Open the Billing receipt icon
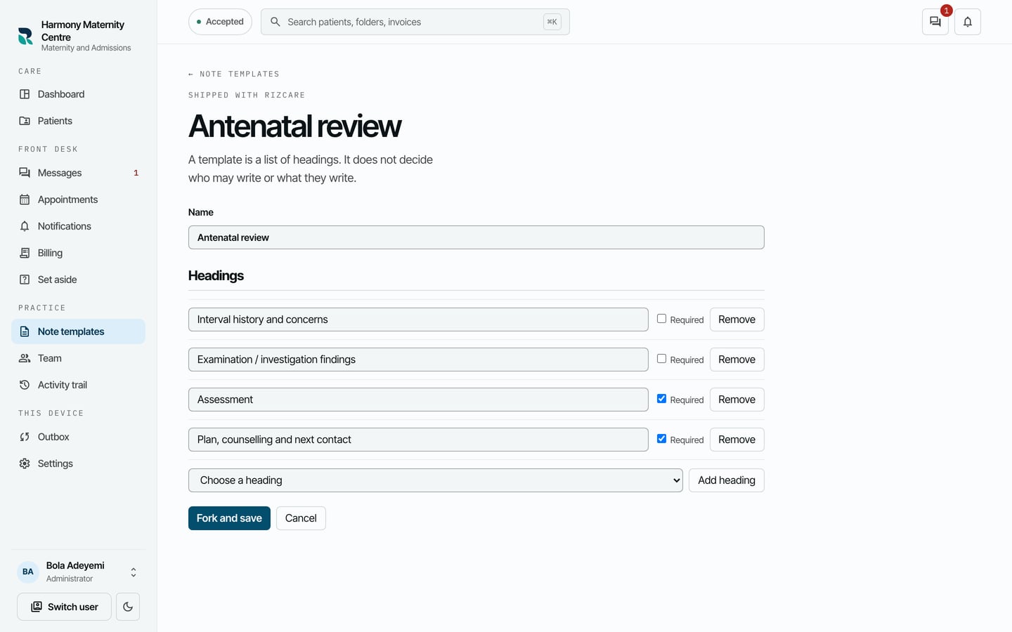The width and height of the screenshot is (1012, 632). pyautogui.click(x=25, y=253)
